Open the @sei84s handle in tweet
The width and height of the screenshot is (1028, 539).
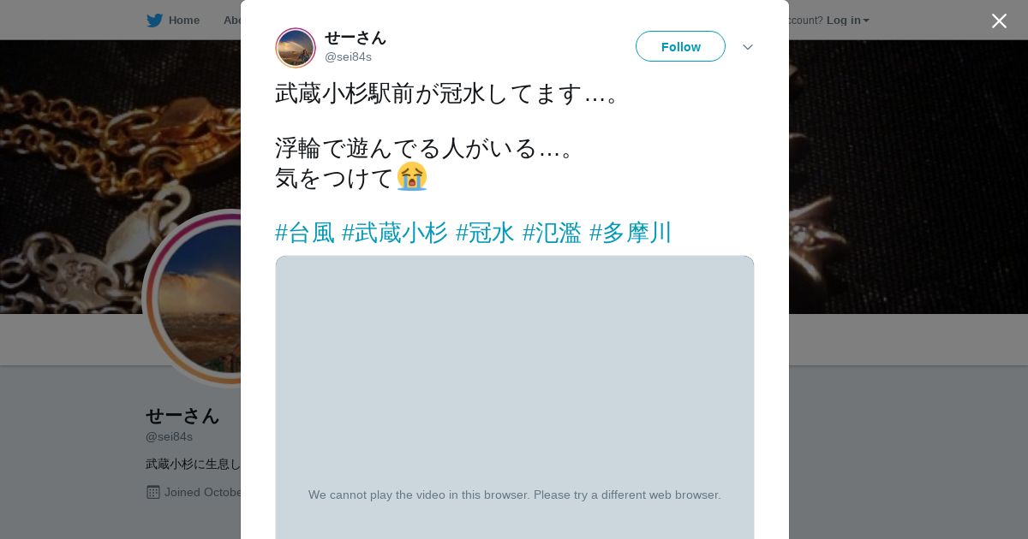click(x=348, y=57)
